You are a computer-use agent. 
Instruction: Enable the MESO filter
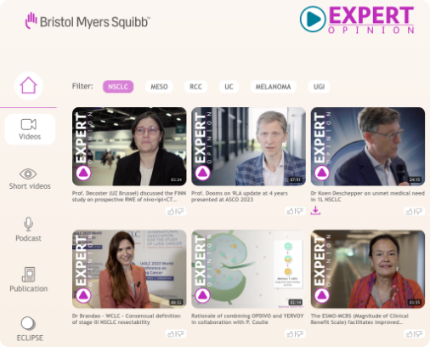159,87
